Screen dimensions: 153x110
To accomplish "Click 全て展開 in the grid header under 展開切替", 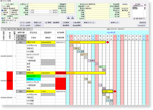I will pyautogui.click(x=21, y=36).
